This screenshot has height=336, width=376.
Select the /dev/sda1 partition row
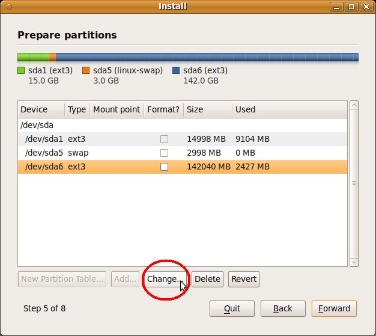click(x=183, y=139)
